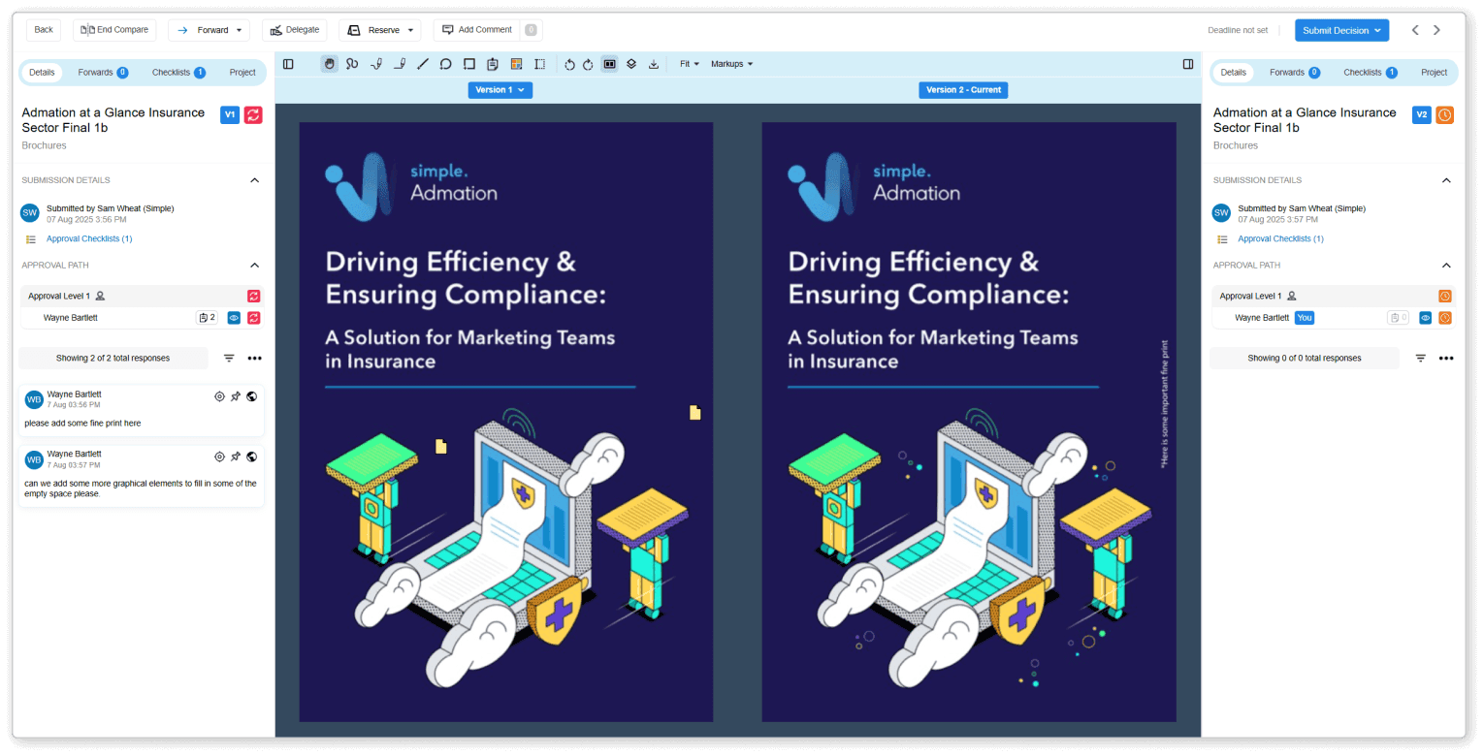Download the proof file
Screen dimensions: 1484x756
point(653,64)
